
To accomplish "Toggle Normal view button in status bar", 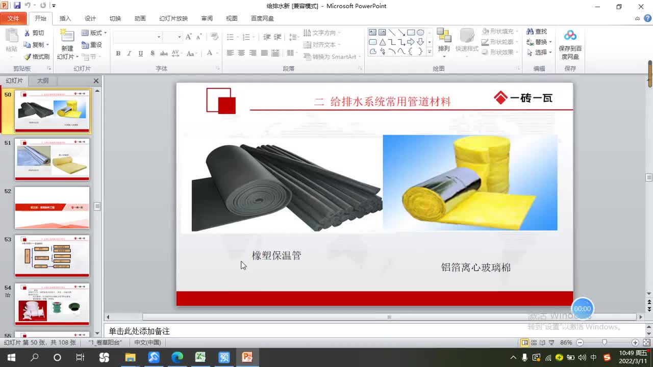I will [x=524, y=343].
